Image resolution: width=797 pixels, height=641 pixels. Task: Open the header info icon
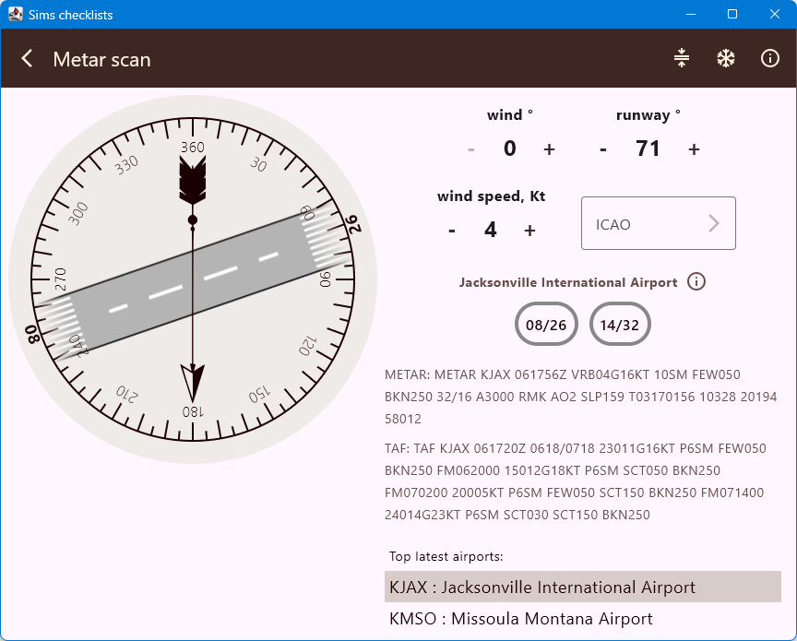click(x=770, y=58)
